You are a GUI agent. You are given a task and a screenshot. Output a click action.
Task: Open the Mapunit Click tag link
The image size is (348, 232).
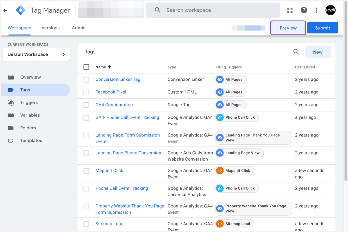109,171
